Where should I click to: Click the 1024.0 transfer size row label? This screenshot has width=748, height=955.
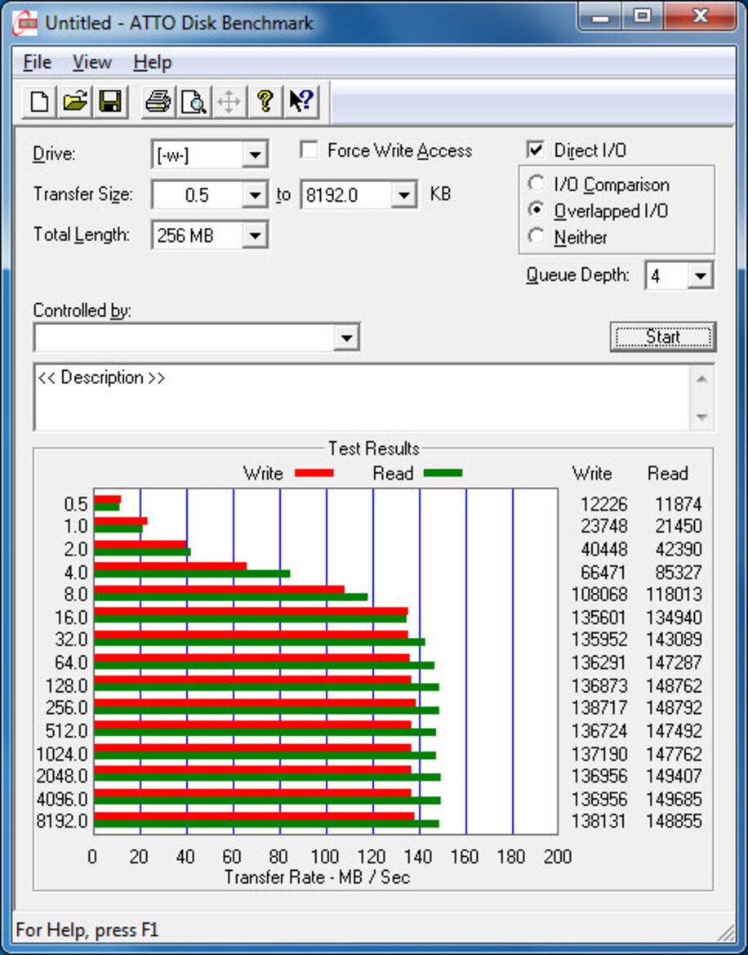pos(62,754)
